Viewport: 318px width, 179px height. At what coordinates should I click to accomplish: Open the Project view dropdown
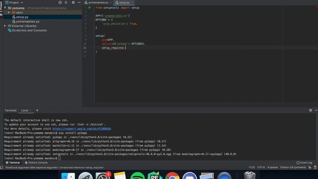pyautogui.click(x=14, y=2)
